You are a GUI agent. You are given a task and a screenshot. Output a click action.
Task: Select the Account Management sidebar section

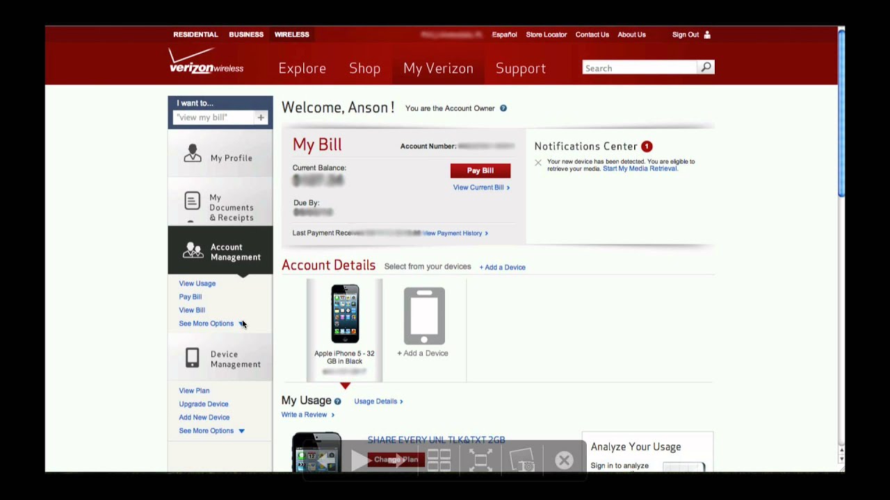pos(220,251)
